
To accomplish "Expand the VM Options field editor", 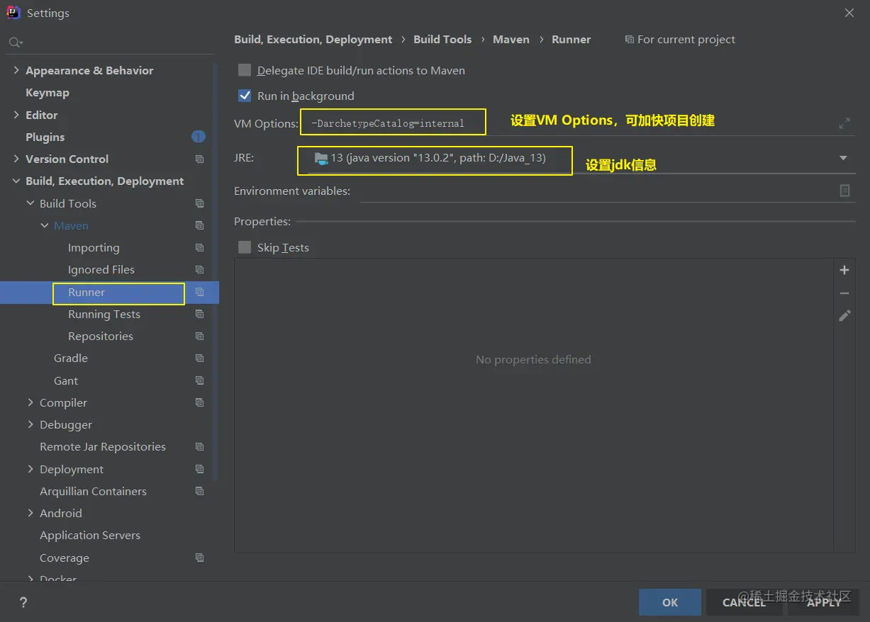I will (844, 123).
